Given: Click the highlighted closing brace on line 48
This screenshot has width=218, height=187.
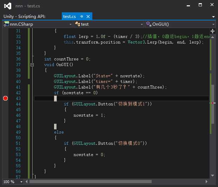Looking at the screenshot, I should click(55, 127).
